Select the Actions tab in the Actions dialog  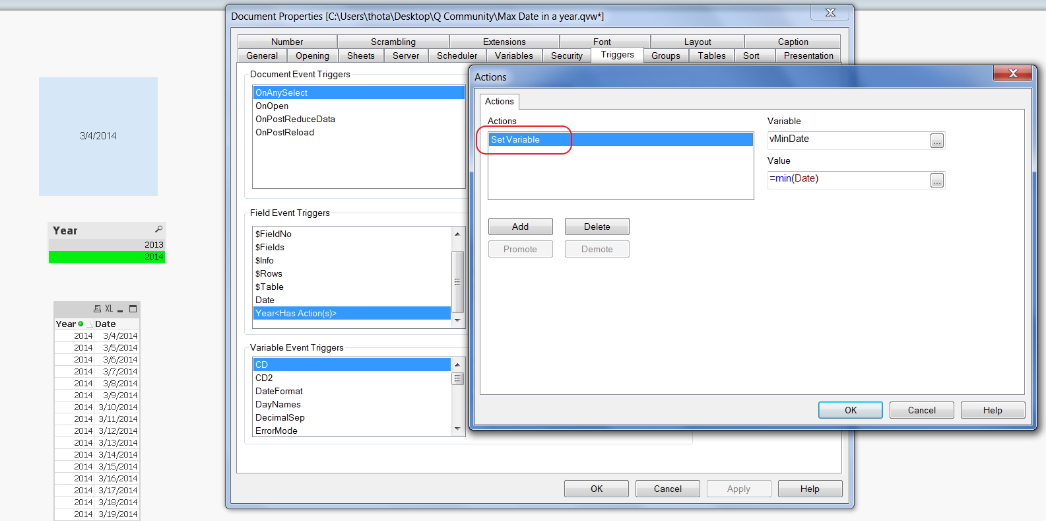500,101
